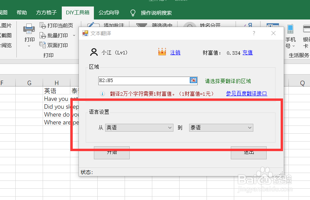Select cell containing 英语
310x200 pixels.
pyautogui.click(x=57, y=91)
